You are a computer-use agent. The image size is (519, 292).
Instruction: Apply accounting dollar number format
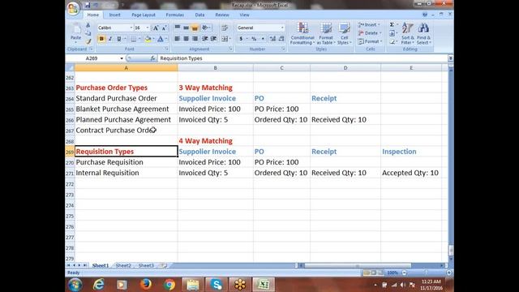tap(241, 39)
